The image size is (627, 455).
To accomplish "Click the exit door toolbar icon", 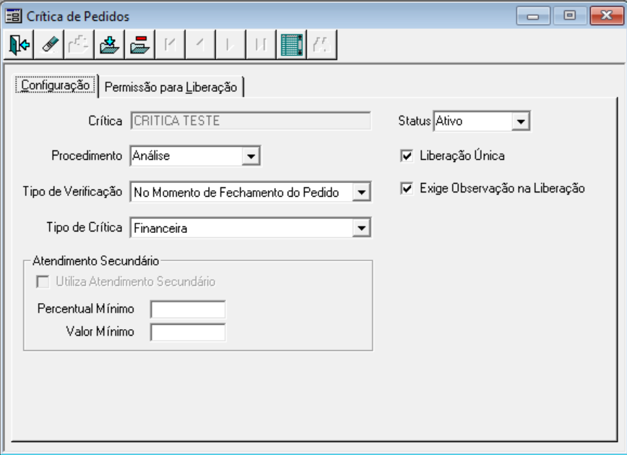I will pos(19,44).
